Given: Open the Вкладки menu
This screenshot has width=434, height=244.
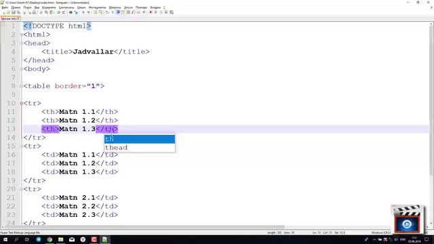Looking at the screenshot, I should pyautogui.click(x=155, y=7).
